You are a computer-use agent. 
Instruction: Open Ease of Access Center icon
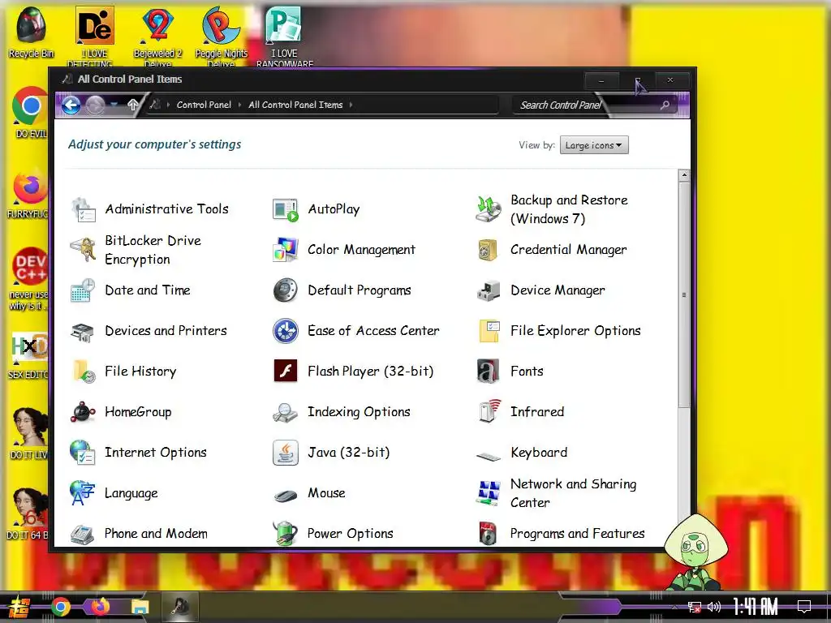(286, 331)
